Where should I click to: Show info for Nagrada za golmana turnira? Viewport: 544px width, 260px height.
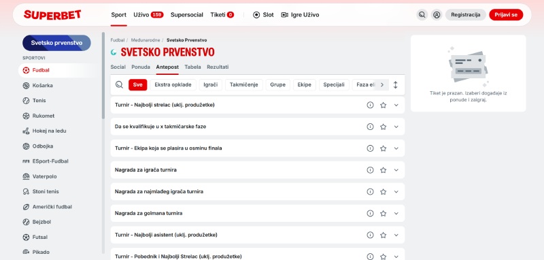[x=370, y=213]
